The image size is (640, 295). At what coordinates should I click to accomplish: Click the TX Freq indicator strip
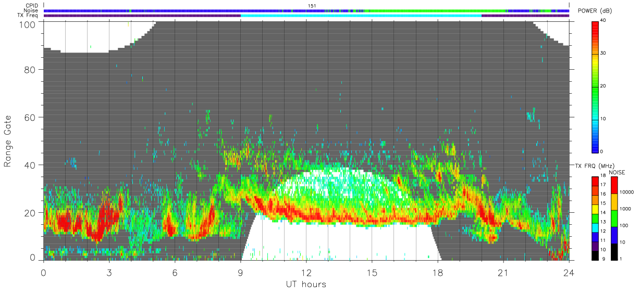click(306, 16)
